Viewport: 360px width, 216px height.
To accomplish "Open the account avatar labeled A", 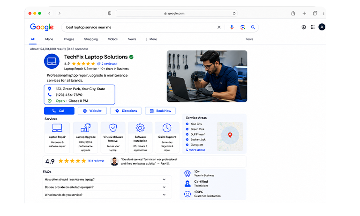I will coord(322,27).
